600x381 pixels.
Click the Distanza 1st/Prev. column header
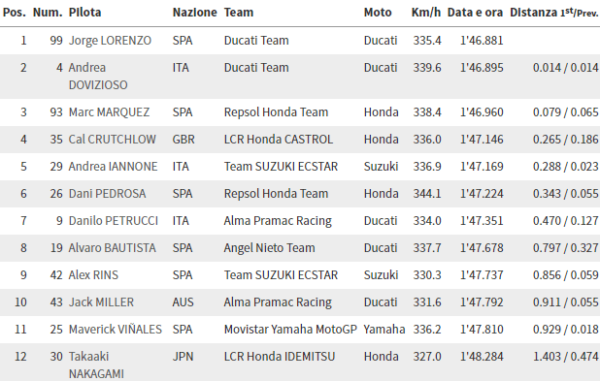click(553, 13)
